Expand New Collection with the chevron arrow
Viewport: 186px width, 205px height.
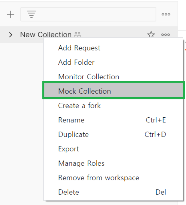tap(11, 35)
